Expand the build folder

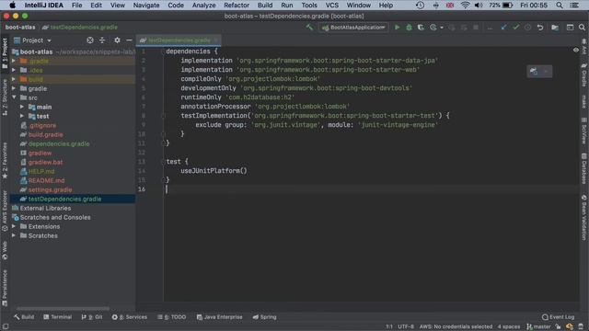click(x=14, y=79)
